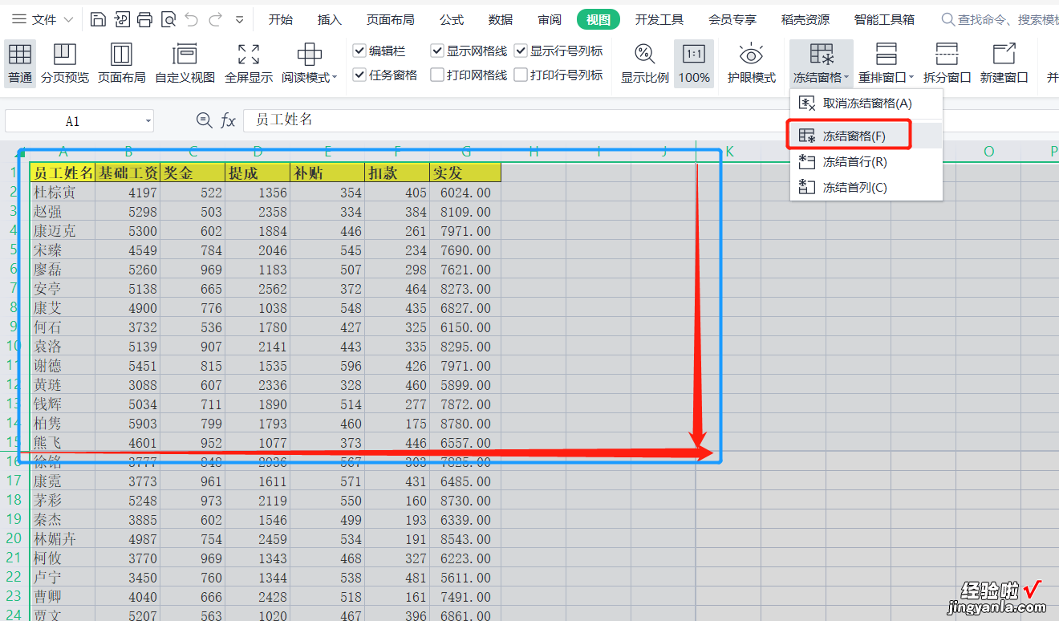This screenshot has width=1059, height=621.
Task: Select the cell with name 康迈克
Action: (x=63, y=231)
